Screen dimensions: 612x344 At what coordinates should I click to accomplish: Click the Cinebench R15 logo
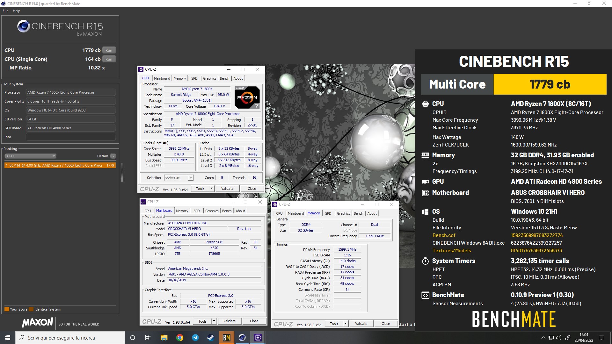click(x=60, y=28)
